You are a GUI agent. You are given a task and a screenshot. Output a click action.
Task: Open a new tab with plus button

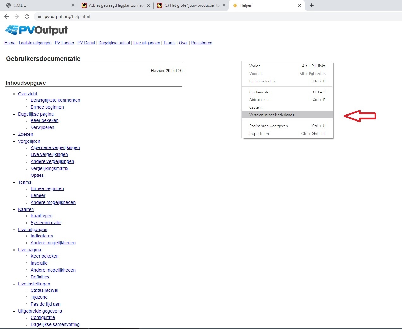coord(311,5)
